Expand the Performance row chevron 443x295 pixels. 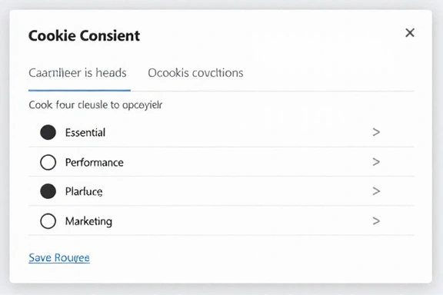[x=376, y=162]
